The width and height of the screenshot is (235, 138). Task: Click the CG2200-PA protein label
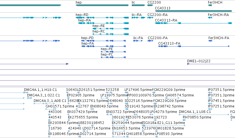point(158,38)
